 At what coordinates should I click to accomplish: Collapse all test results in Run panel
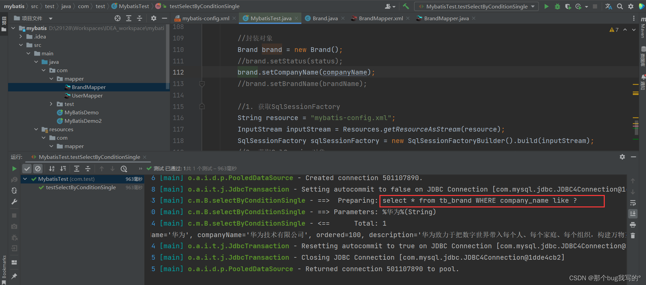point(88,168)
